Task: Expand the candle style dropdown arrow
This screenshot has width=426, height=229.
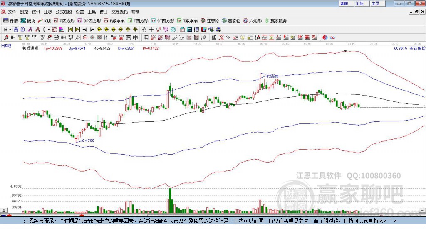Action: click(x=49, y=30)
